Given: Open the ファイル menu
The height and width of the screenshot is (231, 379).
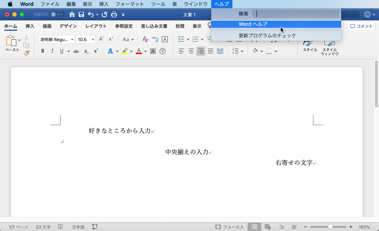Looking at the screenshot, I should [50, 4].
